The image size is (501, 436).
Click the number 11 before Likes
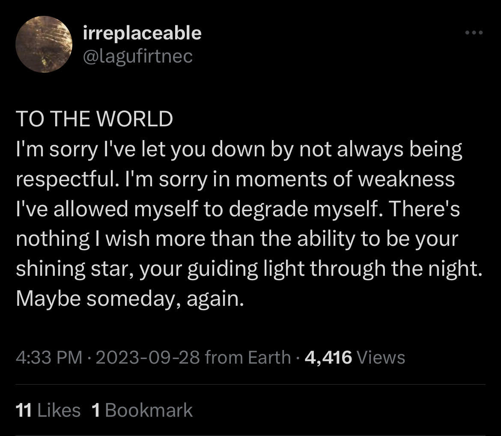point(24,410)
